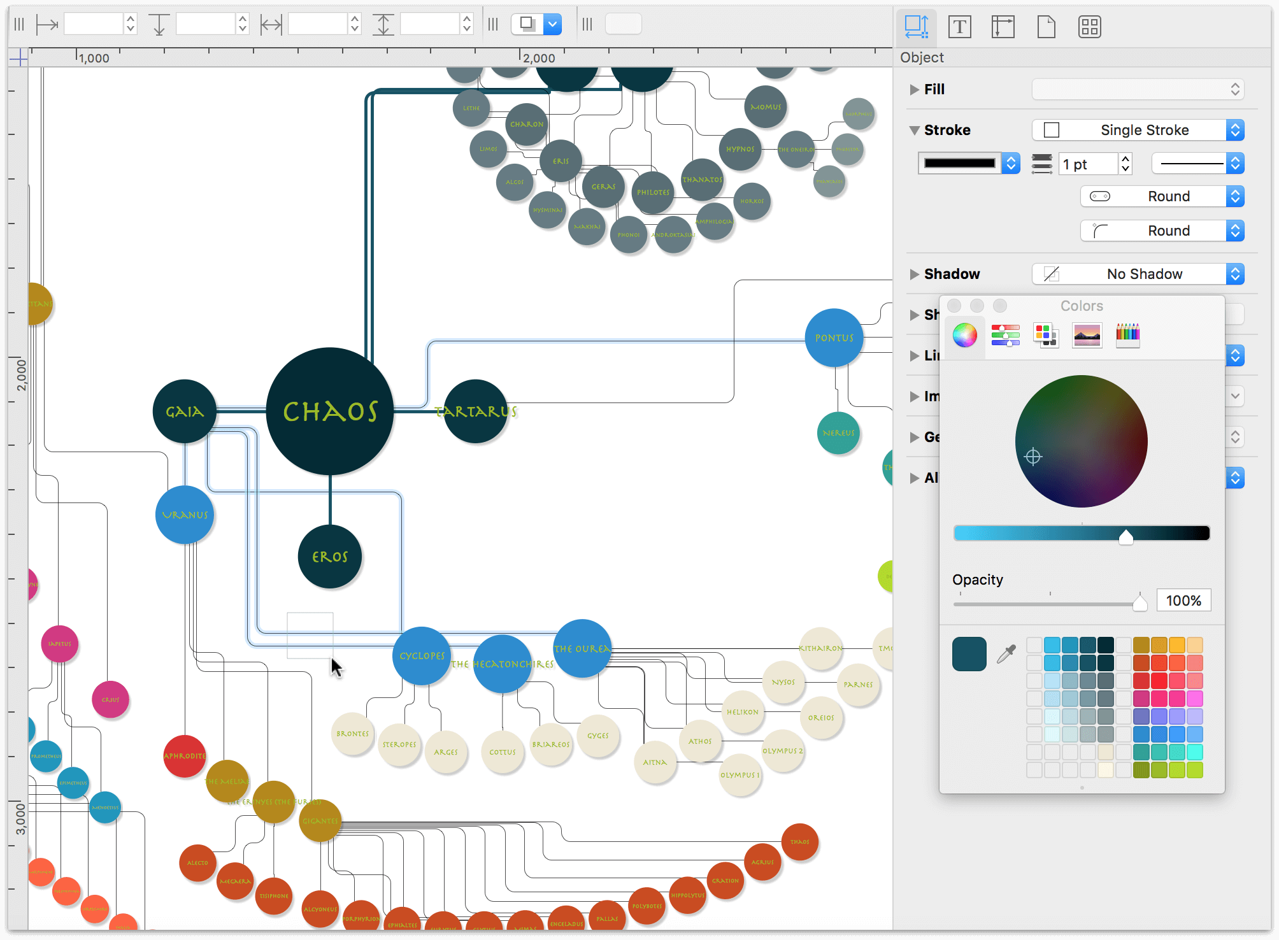Pick a color with the eyedropper
Image resolution: width=1279 pixels, height=940 pixels.
pyautogui.click(x=1006, y=653)
